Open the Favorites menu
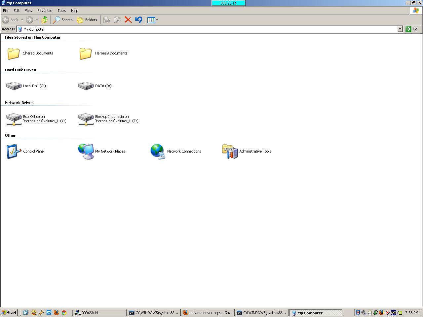This screenshot has height=317, width=423. 45,11
